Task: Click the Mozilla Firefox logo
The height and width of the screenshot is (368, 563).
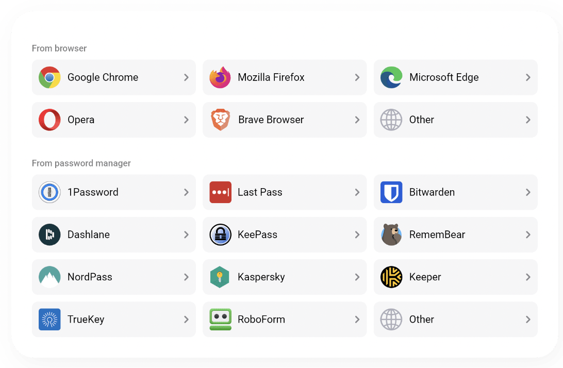Action: [220, 77]
